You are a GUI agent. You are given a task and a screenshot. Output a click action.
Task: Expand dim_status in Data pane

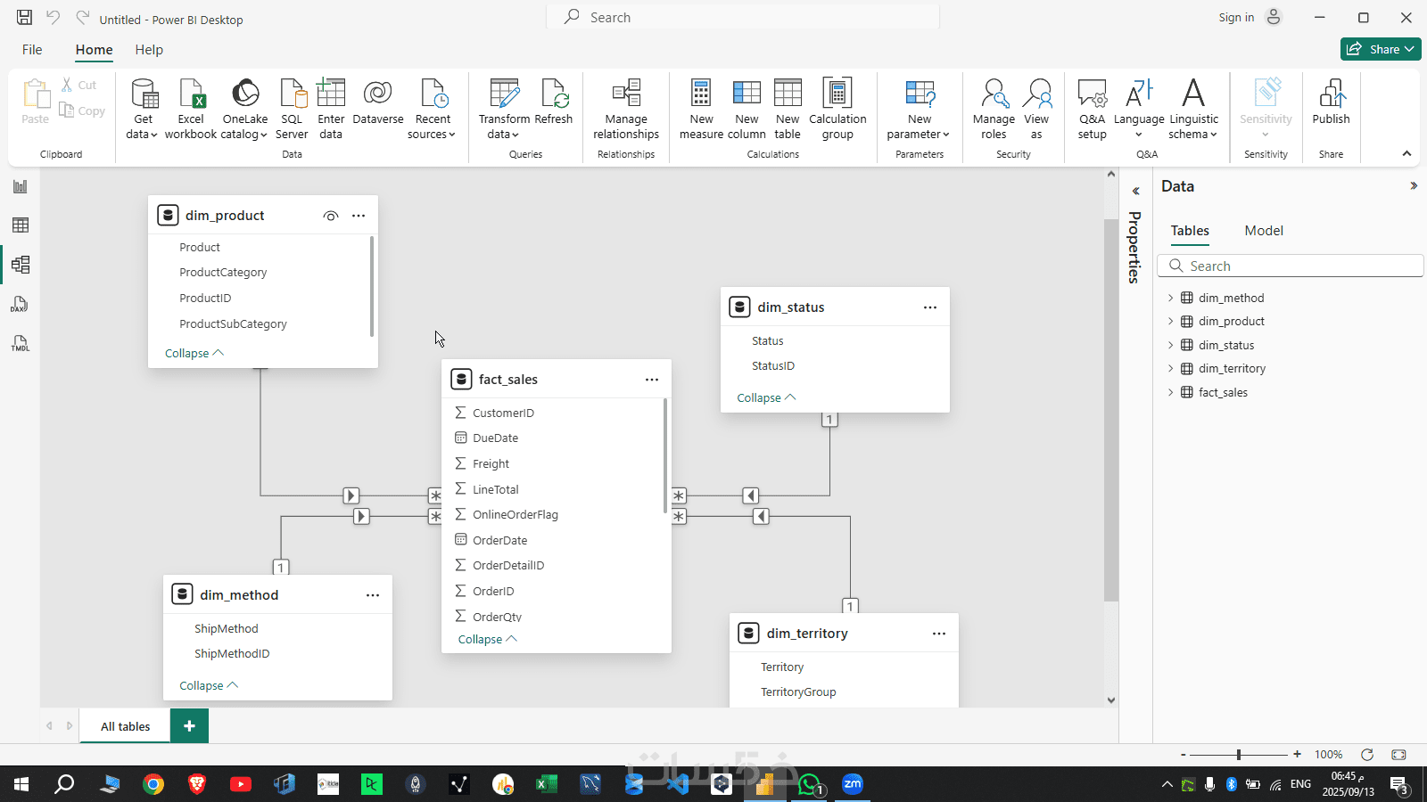[1171, 345]
